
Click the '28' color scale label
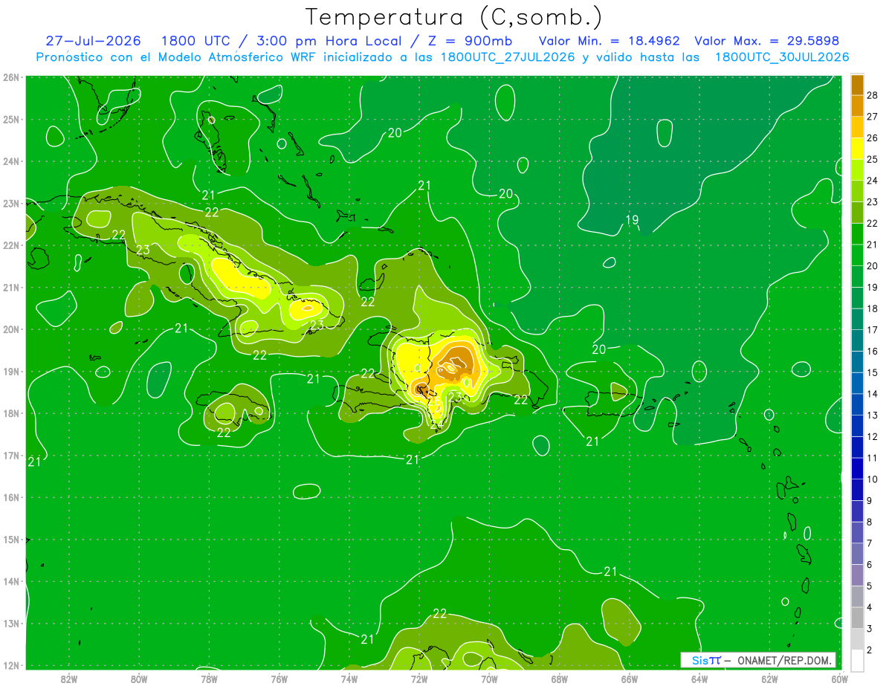873,95
